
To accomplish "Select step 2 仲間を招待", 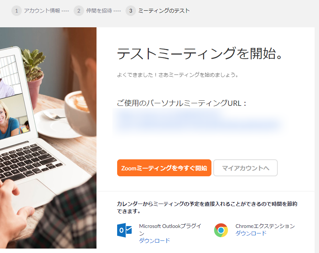I will pyautogui.click(x=98, y=11).
